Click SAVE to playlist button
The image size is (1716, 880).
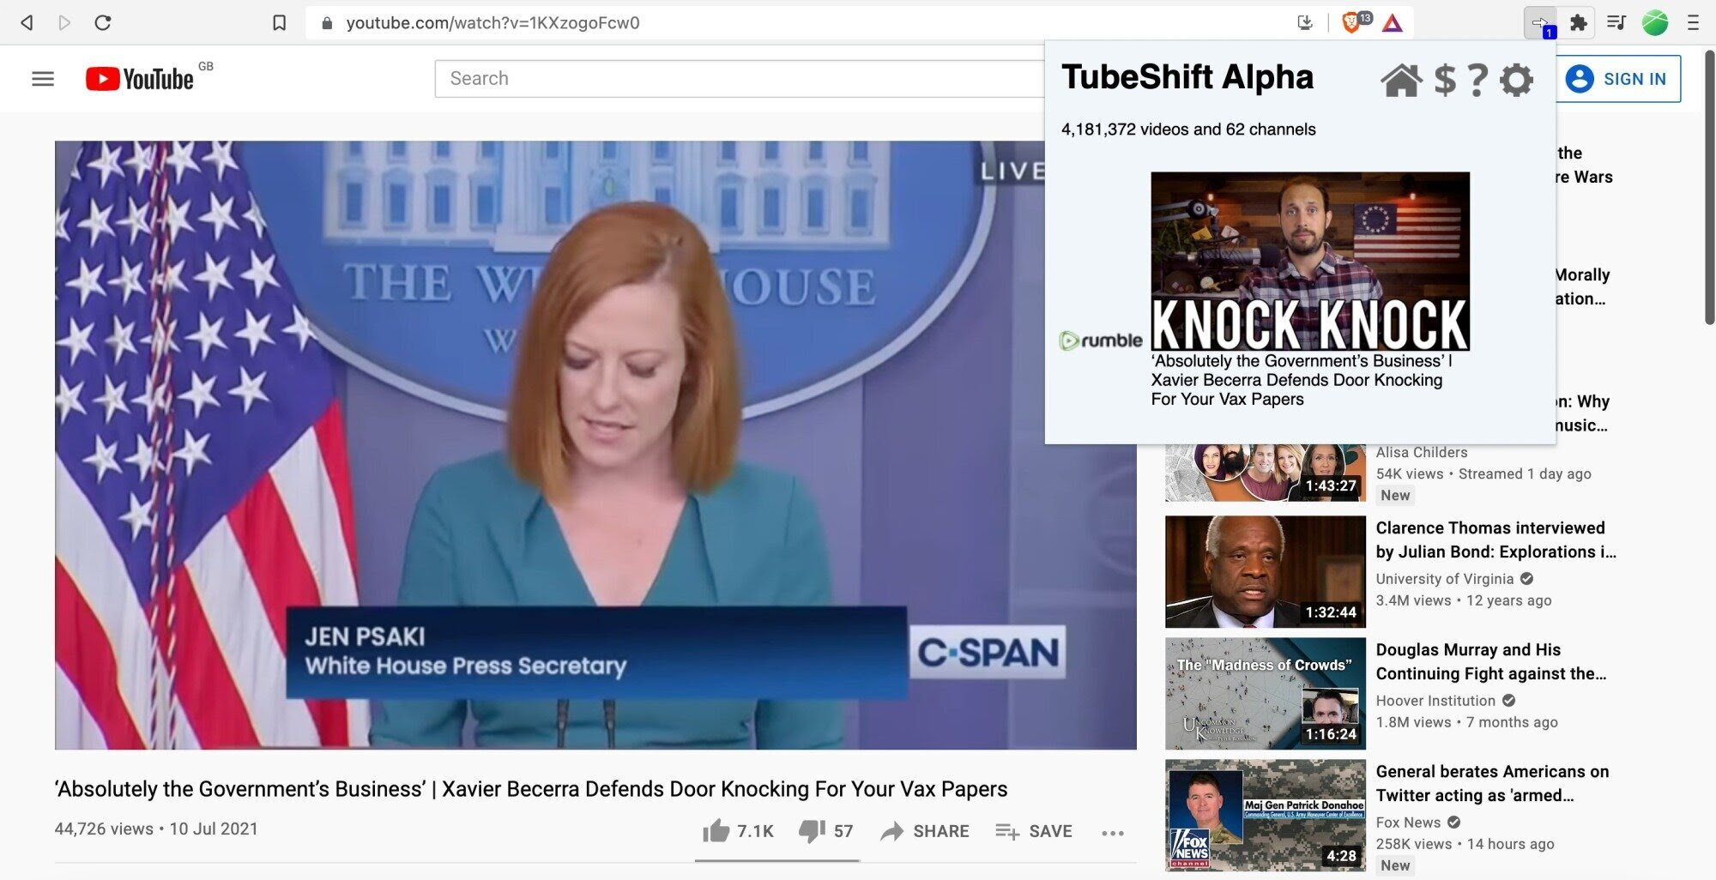[1034, 831]
